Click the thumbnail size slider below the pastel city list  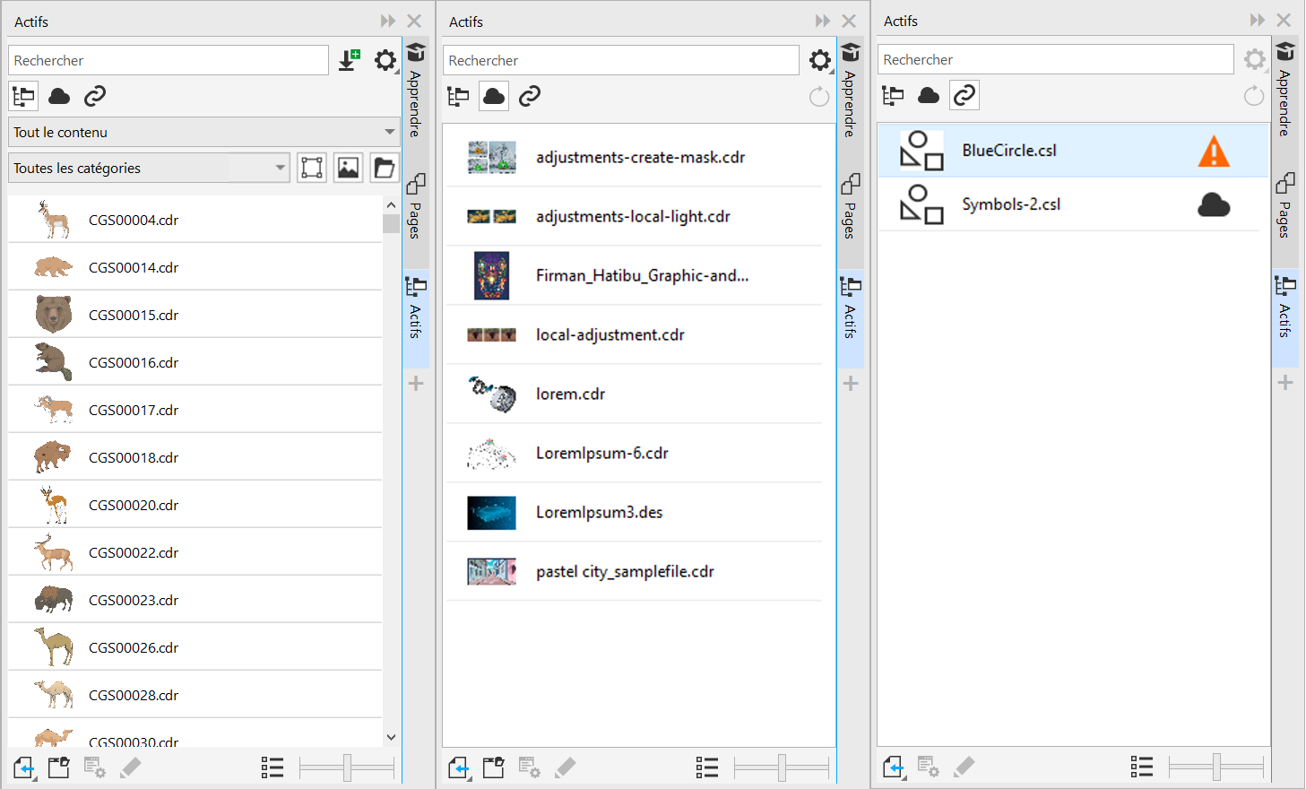click(x=782, y=767)
